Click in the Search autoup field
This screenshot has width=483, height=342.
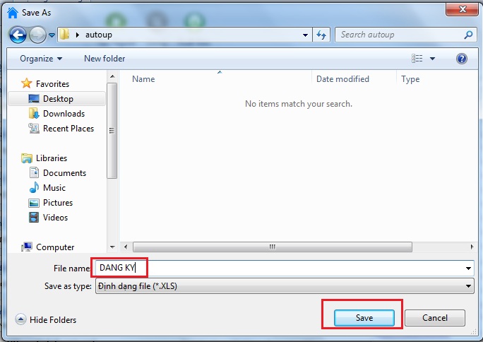click(399, 35)
